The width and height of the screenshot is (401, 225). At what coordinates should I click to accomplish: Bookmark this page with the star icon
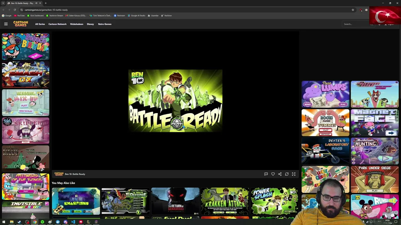click(353, 10)
